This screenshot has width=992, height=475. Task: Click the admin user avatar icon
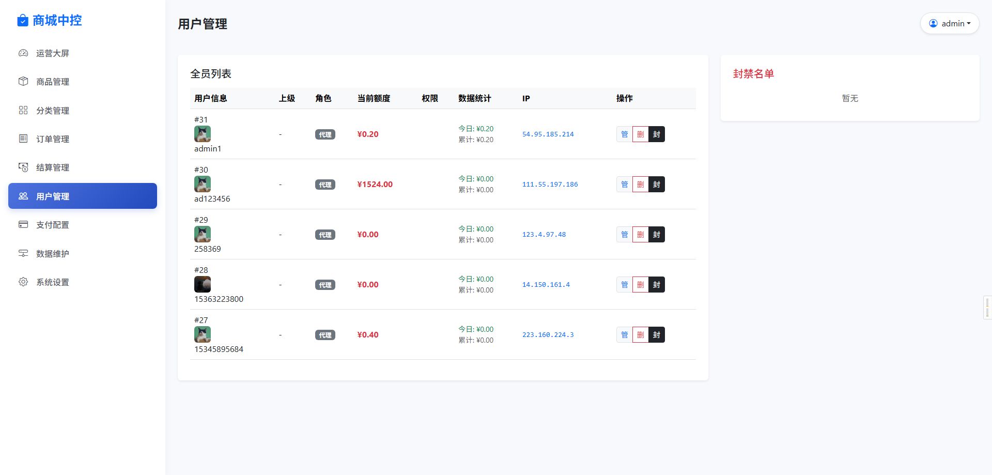(x=933, y=23)
